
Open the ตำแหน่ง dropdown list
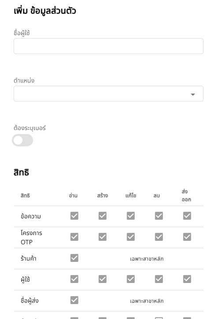(108, 94)
